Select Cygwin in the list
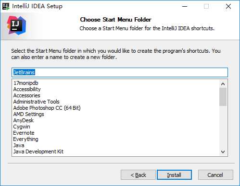Viewport: 240px width, 186px height. click(x=22, y=127)
